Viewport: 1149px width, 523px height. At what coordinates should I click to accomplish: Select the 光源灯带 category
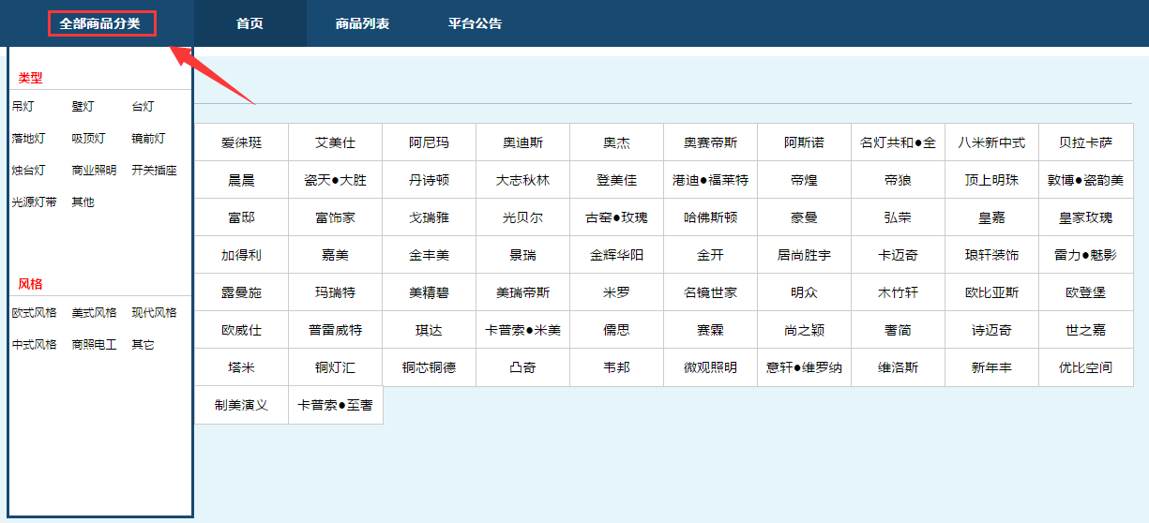[34, 202]
